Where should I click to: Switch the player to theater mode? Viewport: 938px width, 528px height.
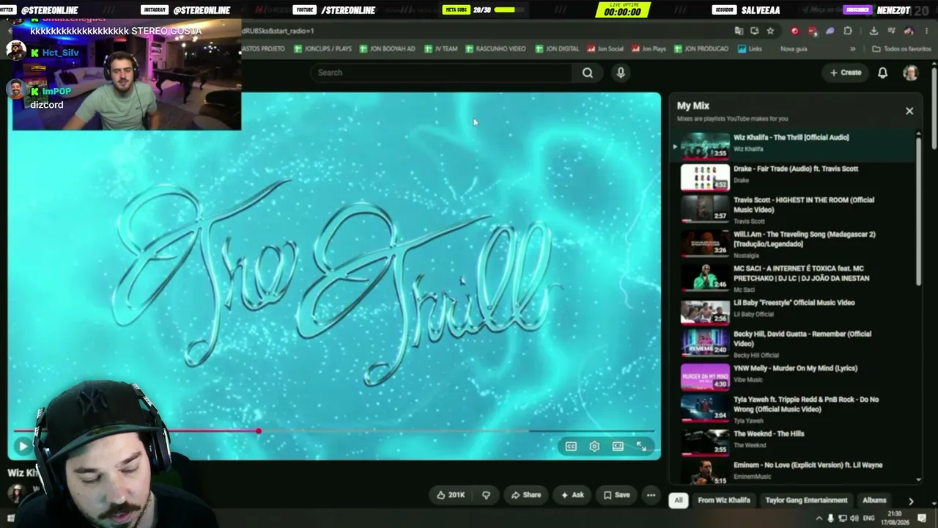[x=618, y=446]
